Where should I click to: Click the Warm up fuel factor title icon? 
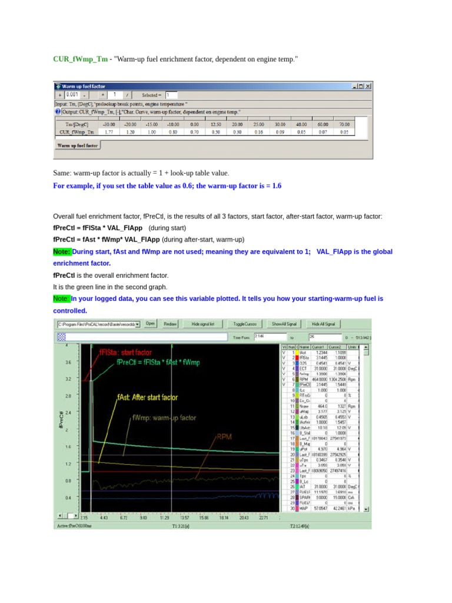(x=58, y=86)
